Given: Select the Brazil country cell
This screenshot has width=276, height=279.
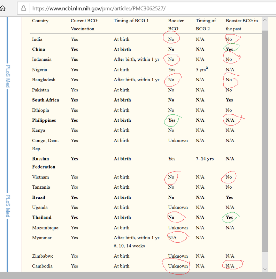Looking at the screenshot, I should (39, 197).
